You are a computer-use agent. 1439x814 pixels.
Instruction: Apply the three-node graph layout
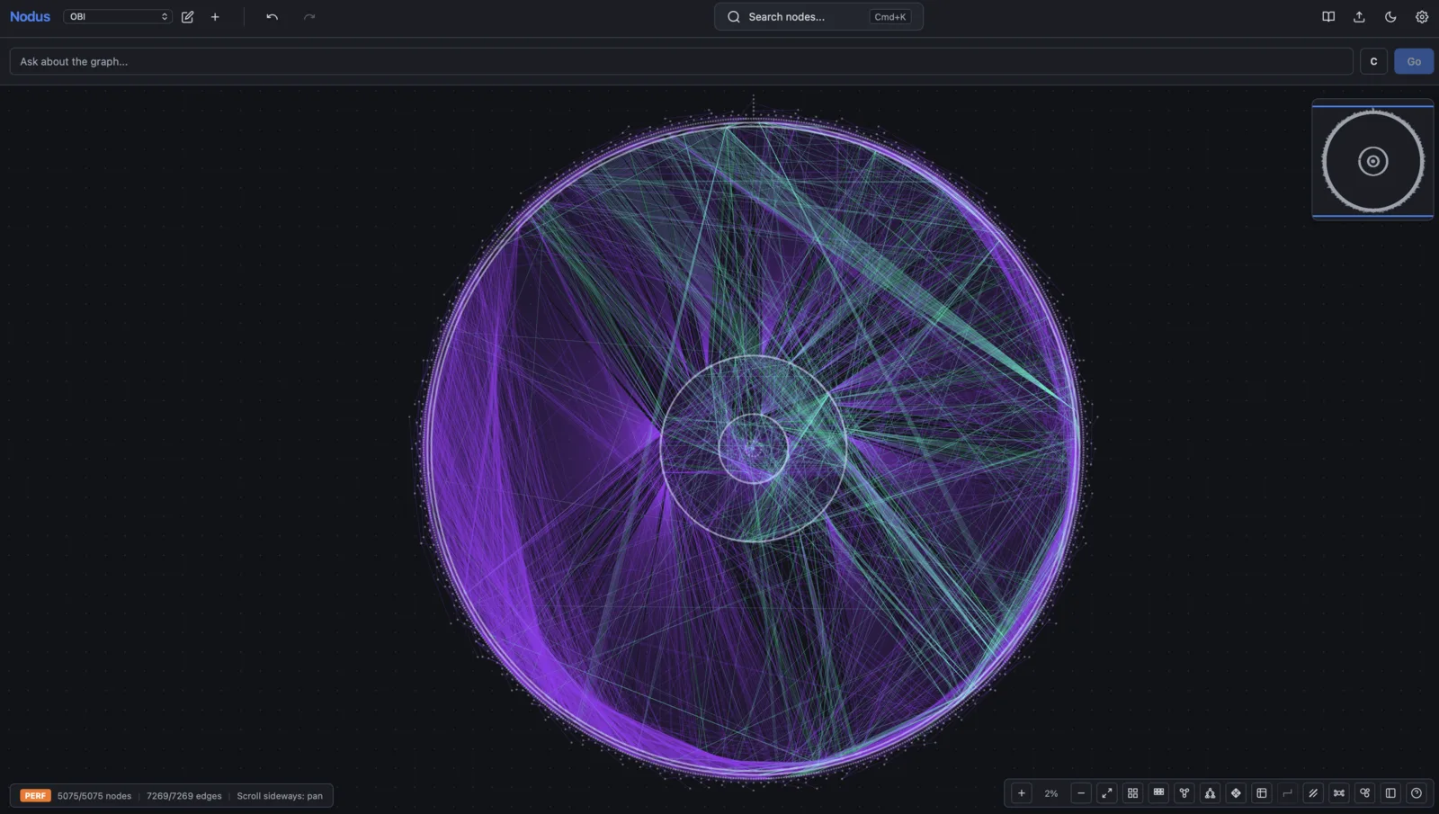pos(1184,793)
